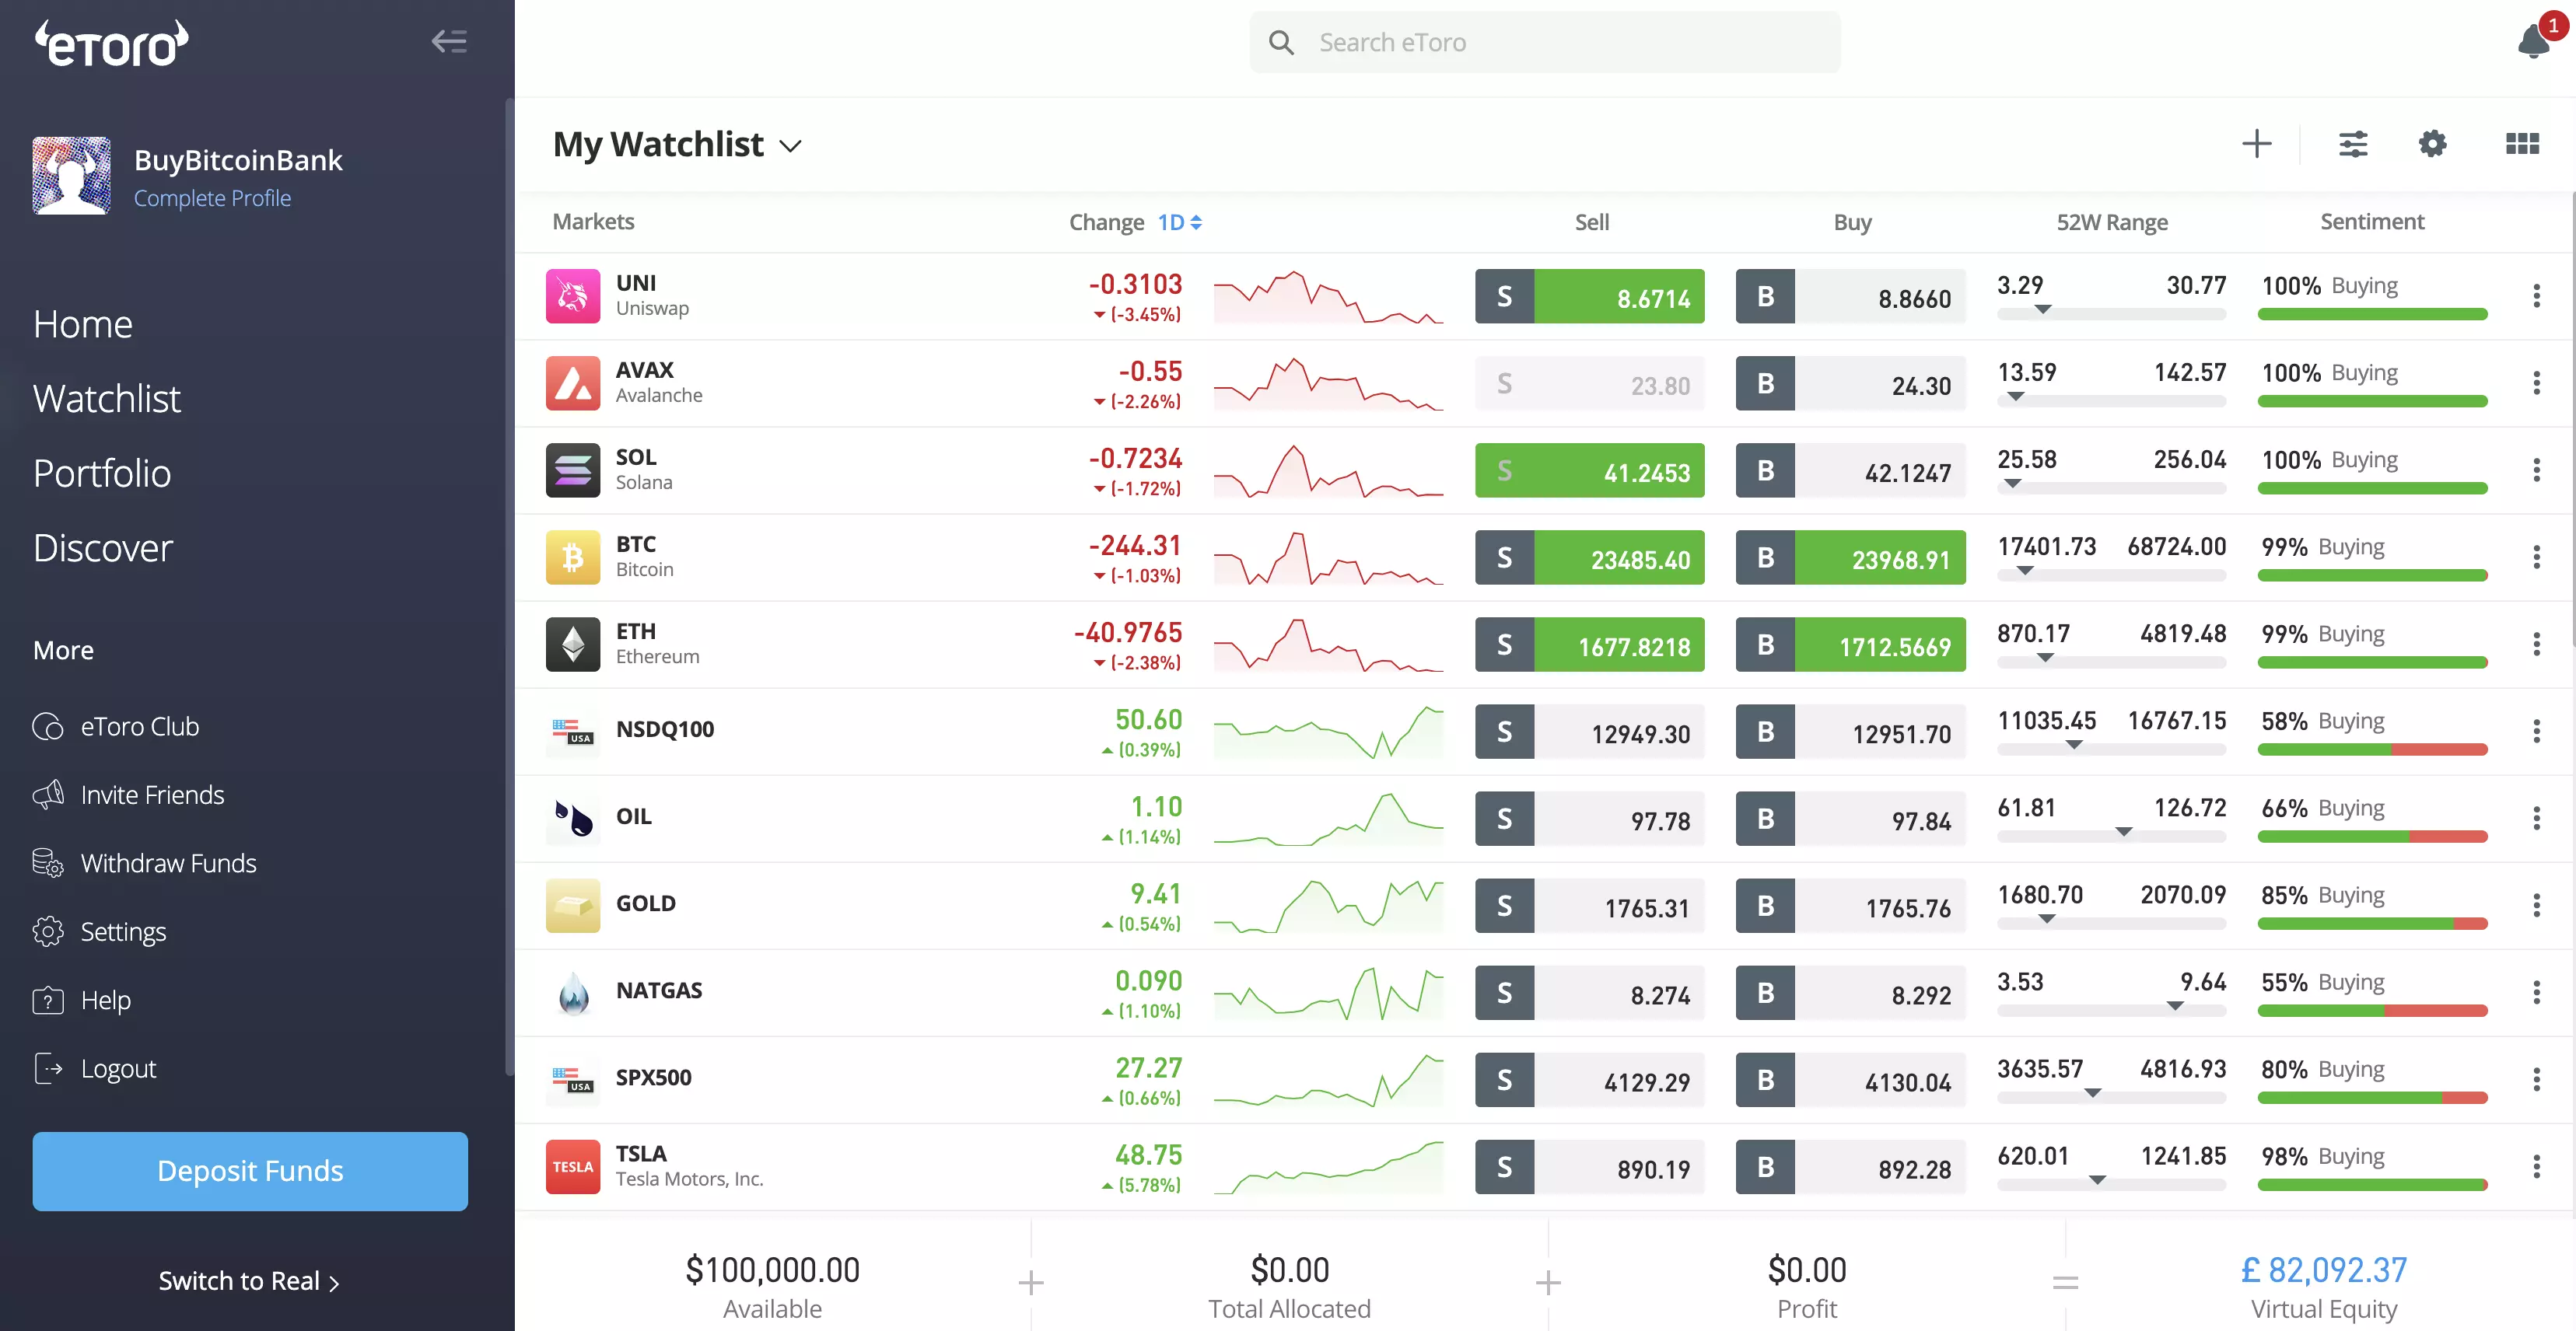Buy GOLD at 1765.76
The height and width of the screenshot is (1331, 2576).
(x=1850, y=904)
